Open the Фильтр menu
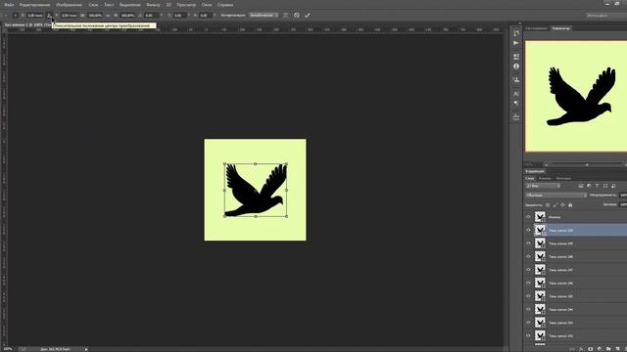Viewport: 627px width, 352px height. point(153,5)
